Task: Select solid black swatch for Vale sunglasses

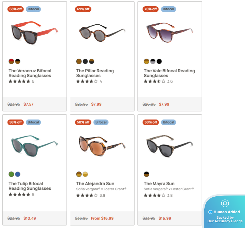Action: coord(159,61)
